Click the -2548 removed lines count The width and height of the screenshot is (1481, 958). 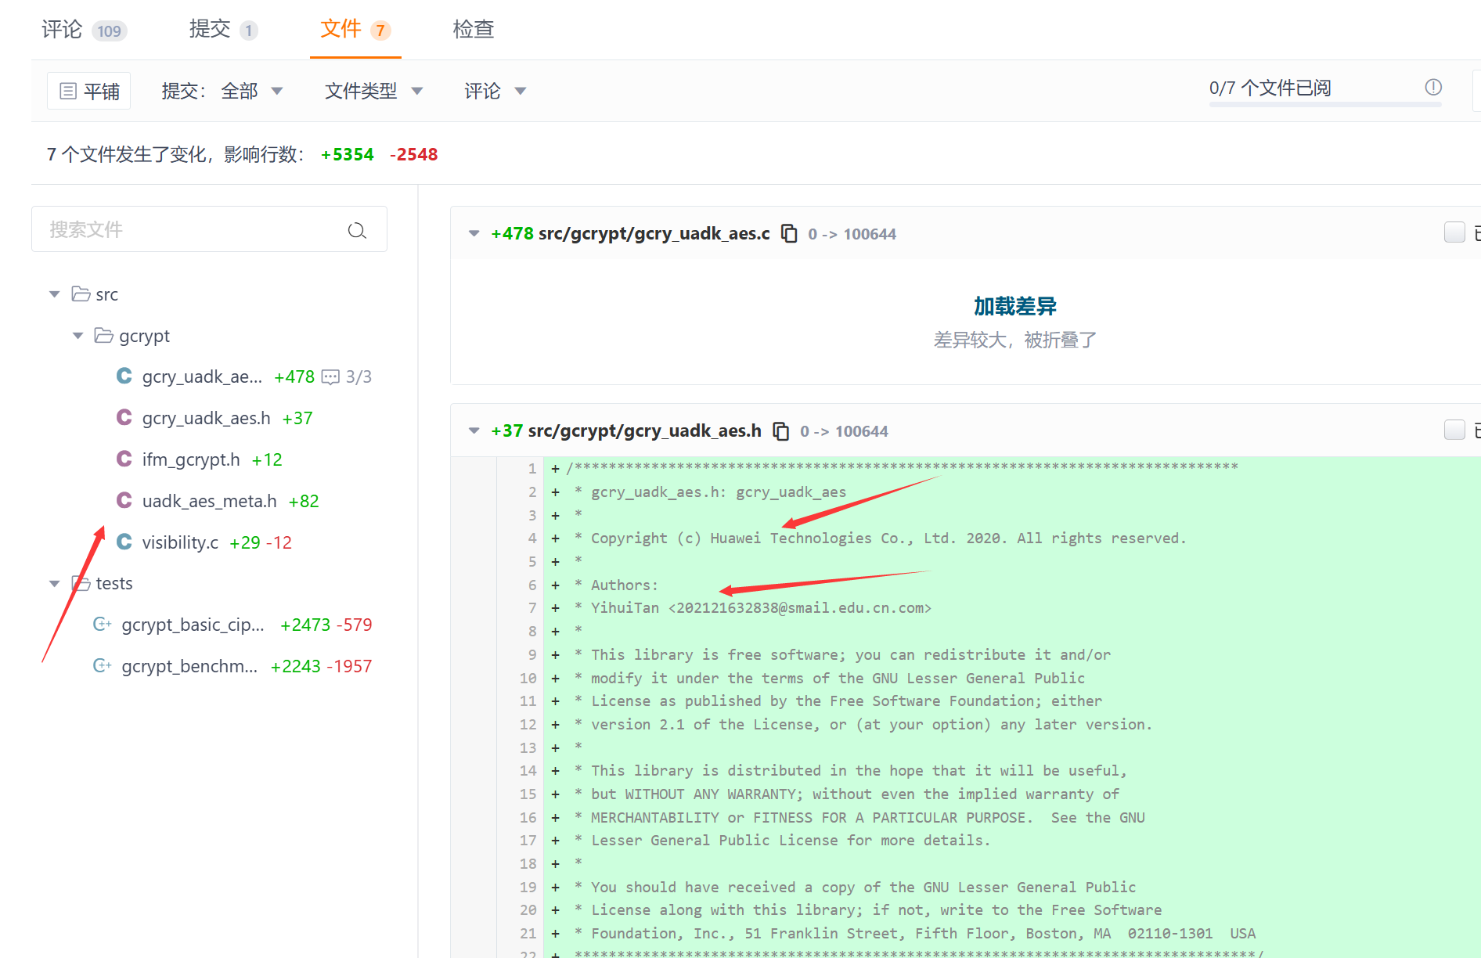414,155
